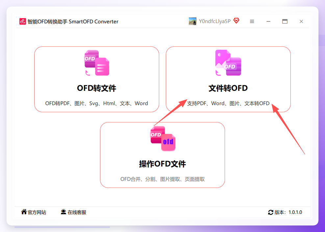Image resolution: width=325 pixels, height=232 pixels.
Task: Open the OFD转文件 conversion icon
Action: pos(97,63)
